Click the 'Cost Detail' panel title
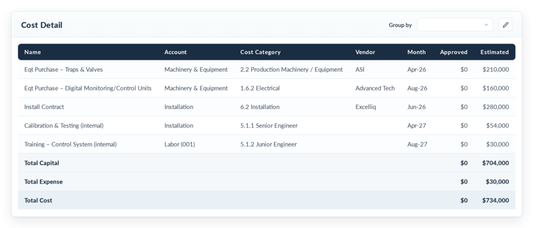 pyautogui.click(x=41, y=25)
